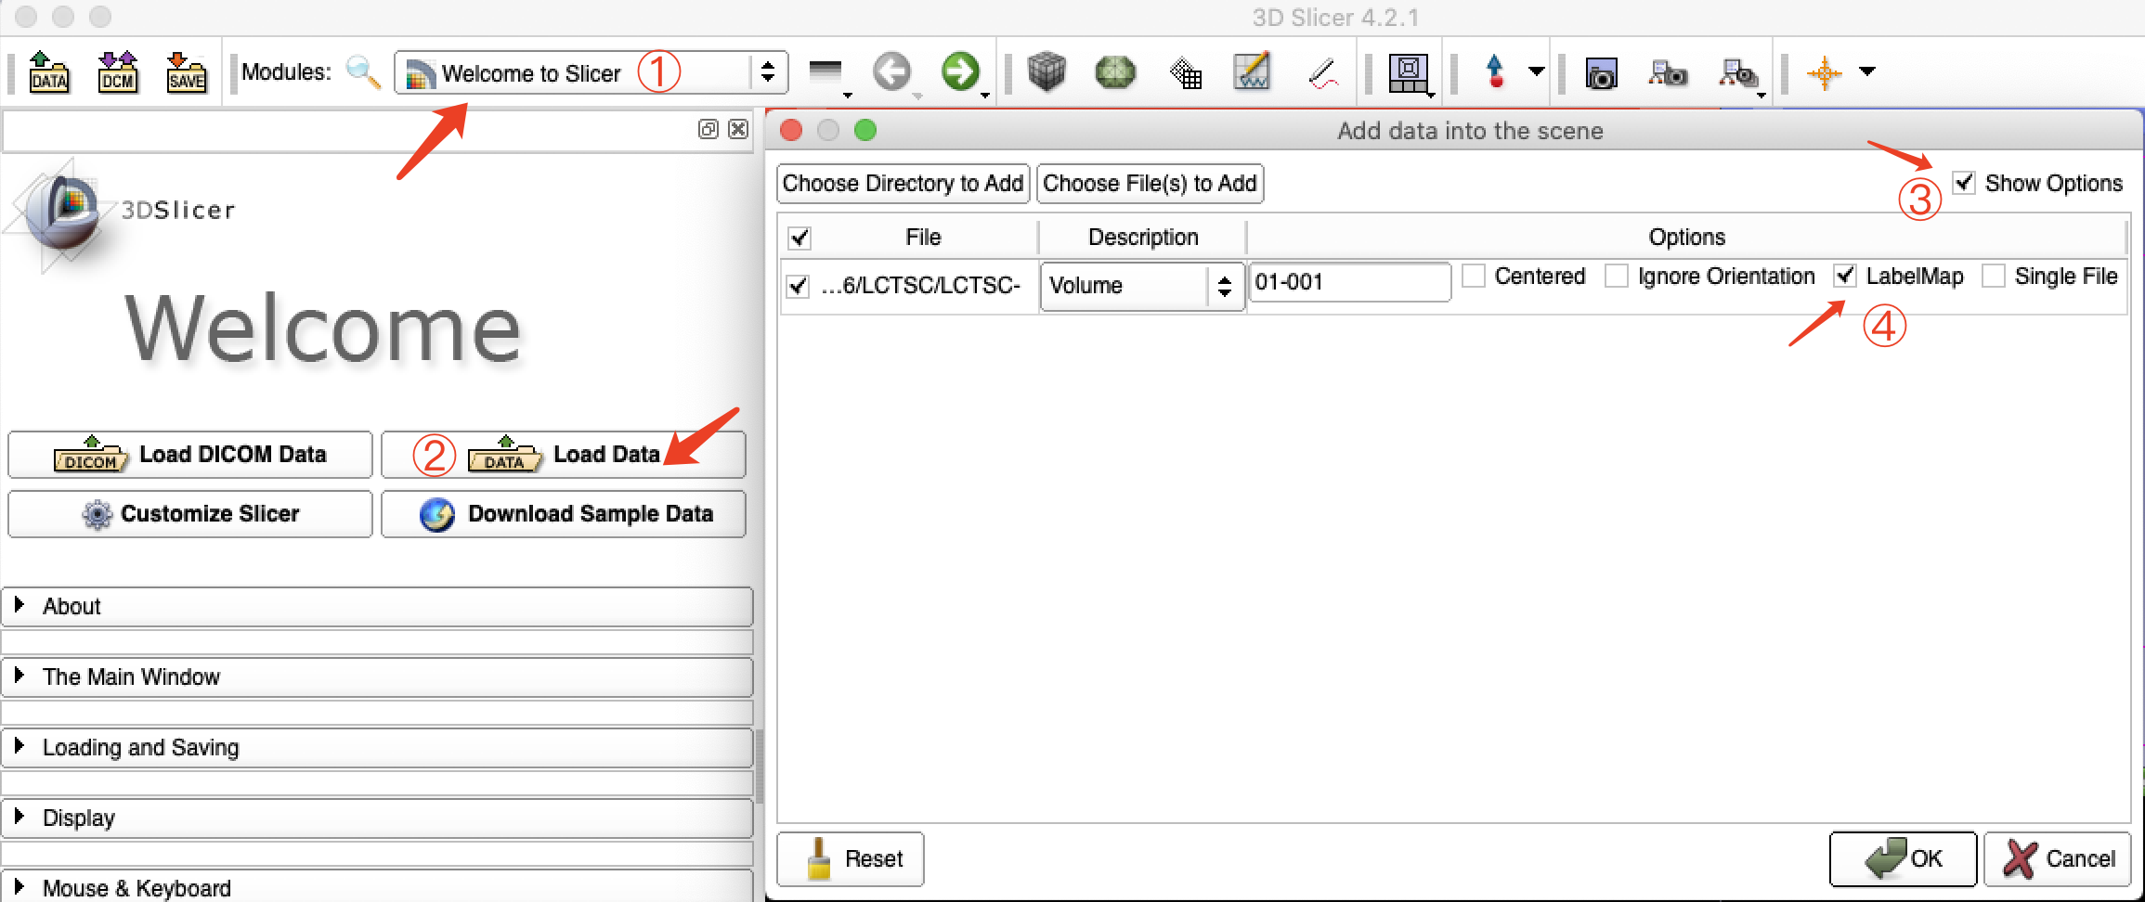The height and width of the screenshot is (902, 2145).
Task: Cancel the Add data dialog
Action: pos(2058,859)
